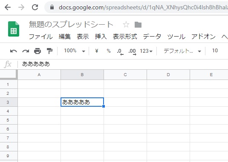The height and width of the screenshot is (162, 228).
Task: Click the padlock site info icon
Action: (x=52, y=7)
